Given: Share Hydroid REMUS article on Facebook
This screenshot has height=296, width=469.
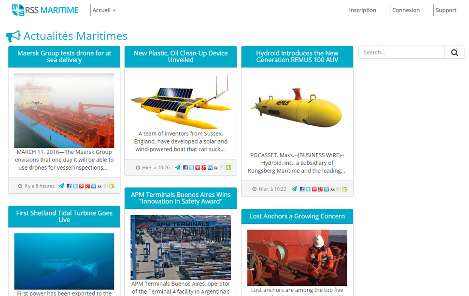Looking at the screenshot, I should click(x=302, y=189).
